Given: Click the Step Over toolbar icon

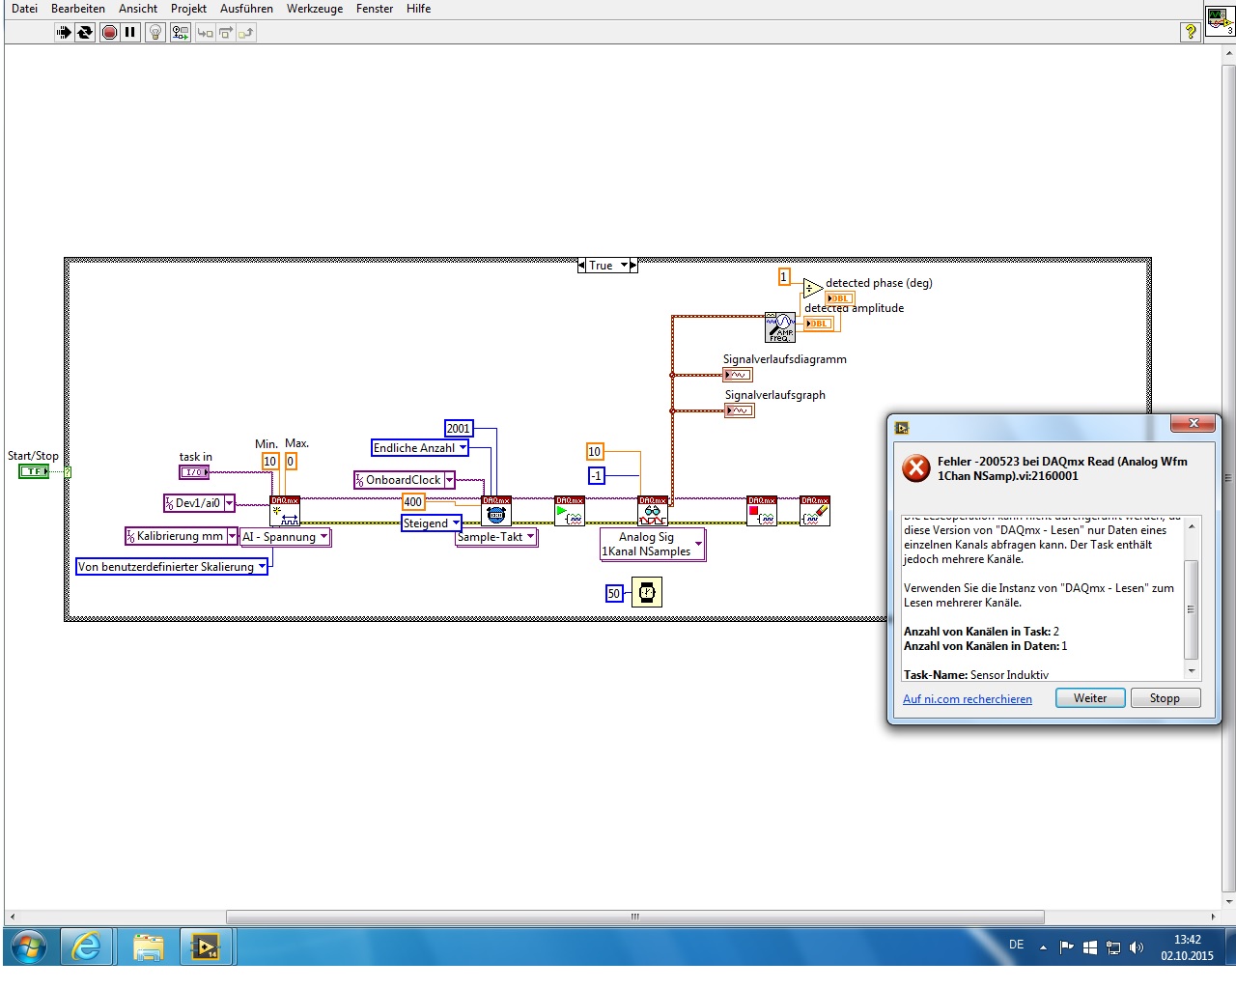Looking at the screenshot, I should point(225,33).
